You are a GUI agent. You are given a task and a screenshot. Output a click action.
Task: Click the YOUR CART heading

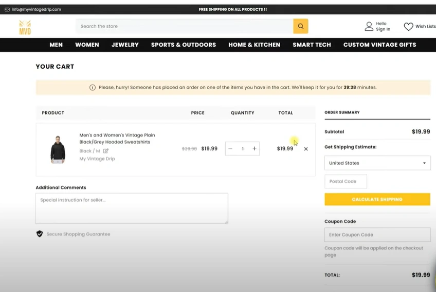[55, 67]
